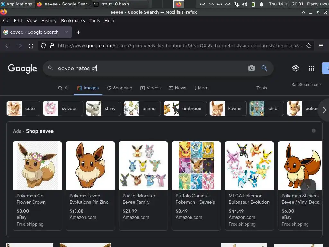The image size is (329, 247).
Task: Open notifications bell in panel
Action: point(262,4)
